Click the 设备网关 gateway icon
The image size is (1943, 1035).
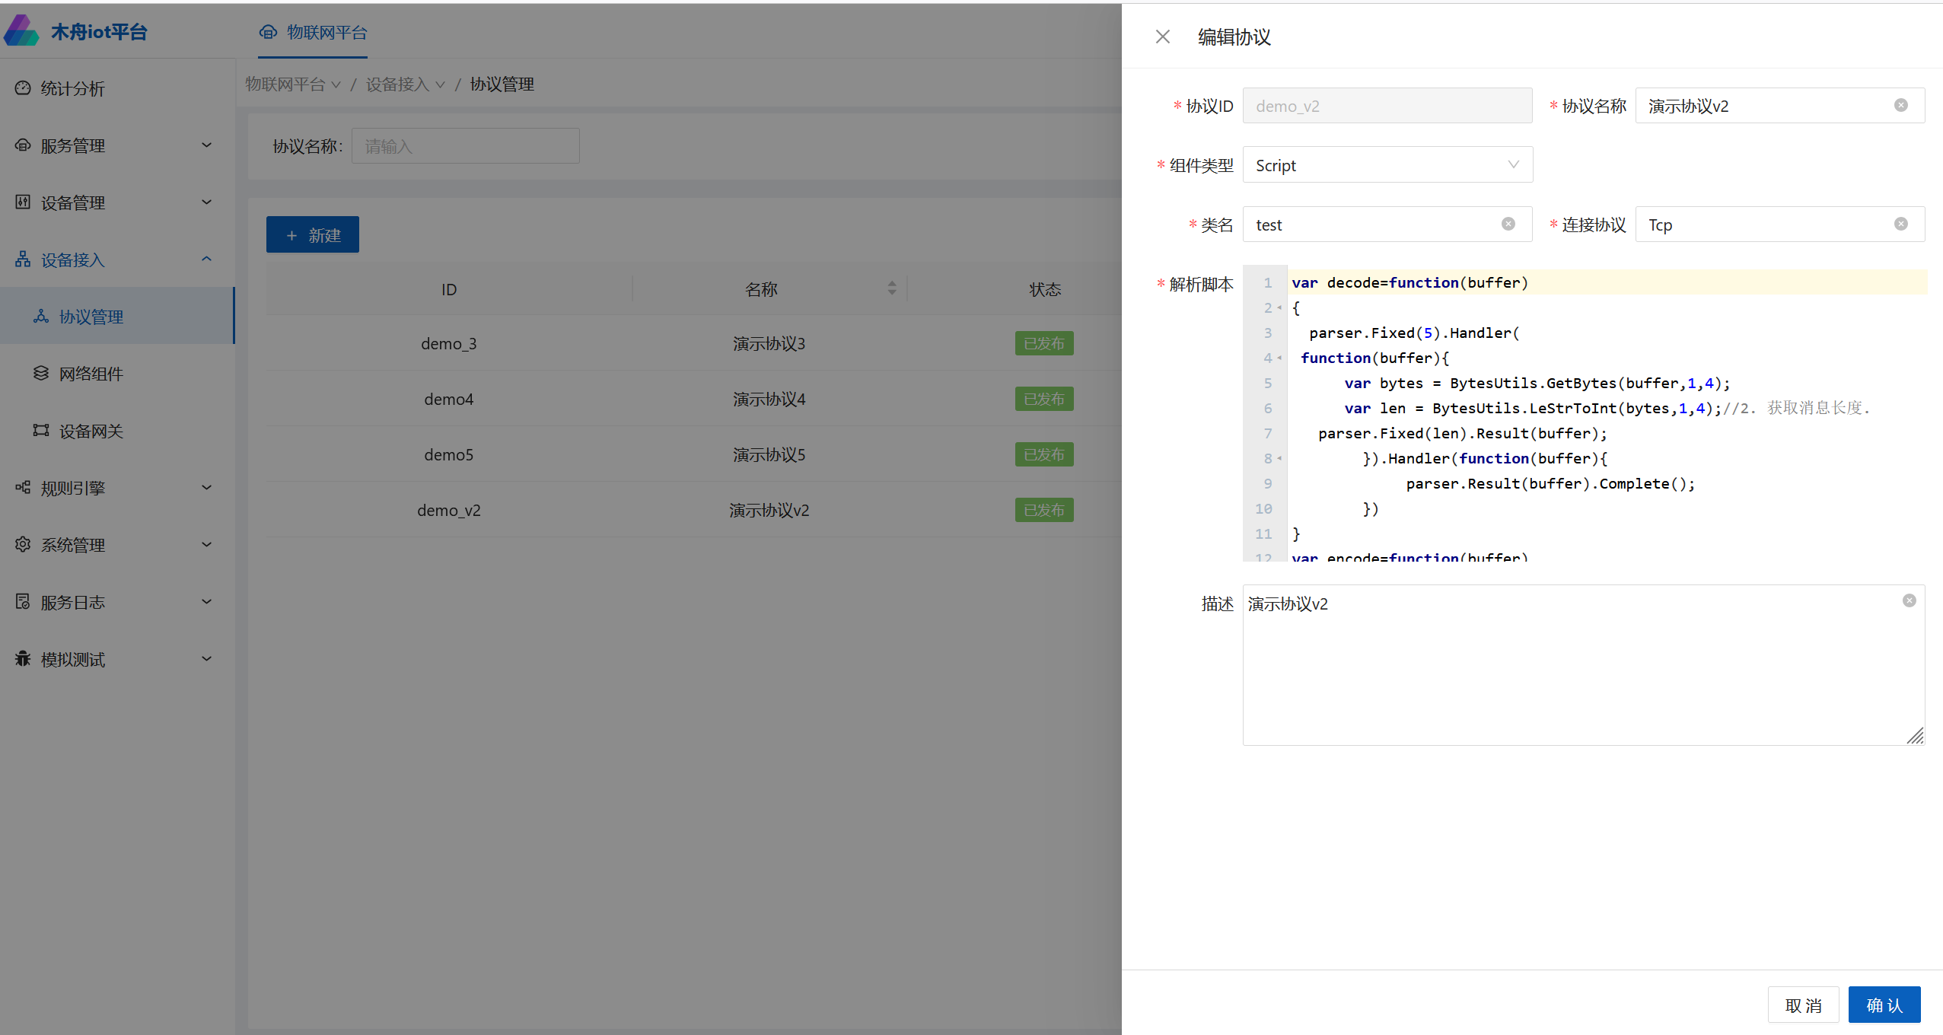[x=41, y=431]
